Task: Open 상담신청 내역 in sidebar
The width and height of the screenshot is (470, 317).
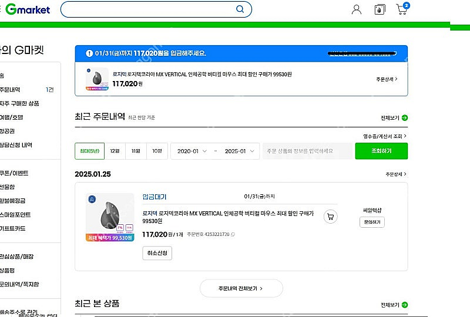Action: 16,145
